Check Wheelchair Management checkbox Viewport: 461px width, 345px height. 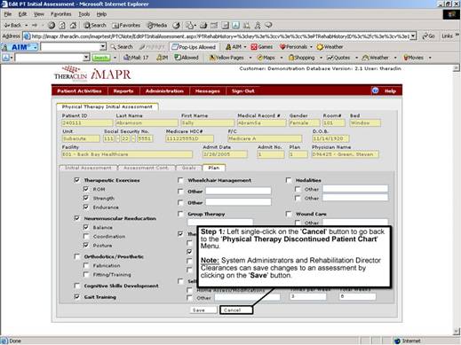(180, 180)
